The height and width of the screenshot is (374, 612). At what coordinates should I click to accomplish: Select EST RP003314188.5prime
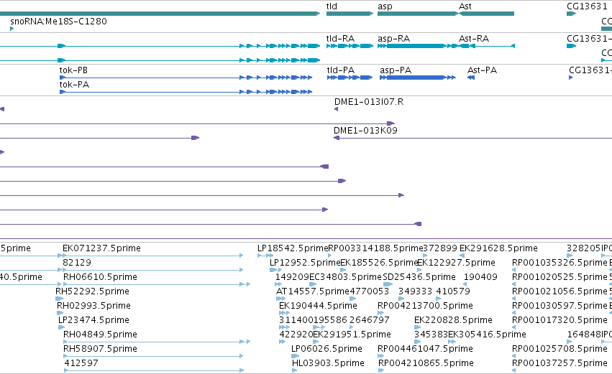tap(376, 248)
